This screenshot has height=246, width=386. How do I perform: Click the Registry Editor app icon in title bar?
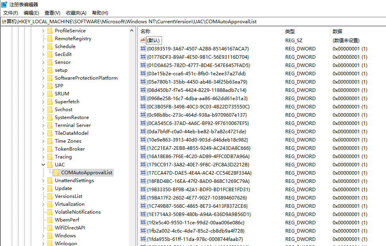click(x=4, y=4)
